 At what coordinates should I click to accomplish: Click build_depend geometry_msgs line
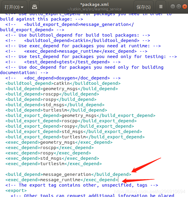click(x=62, y=89)
